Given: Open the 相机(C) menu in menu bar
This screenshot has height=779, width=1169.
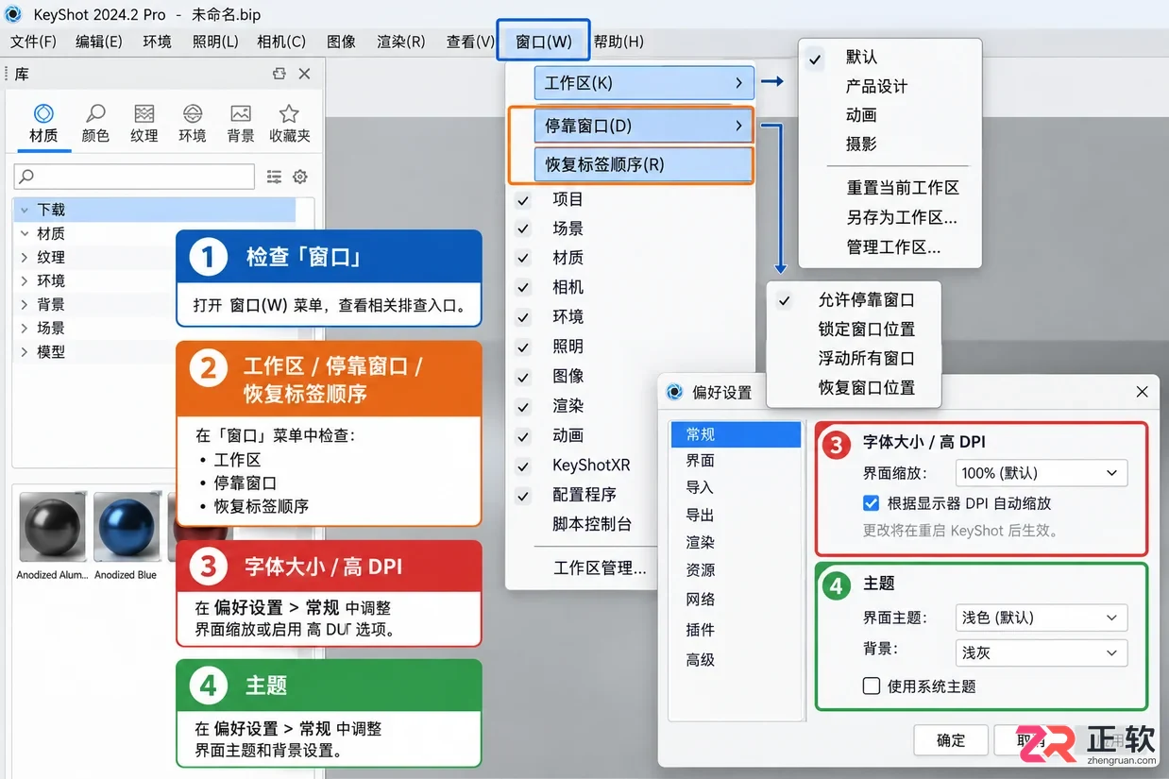Looking at the screenshot, I should point(281,42).
